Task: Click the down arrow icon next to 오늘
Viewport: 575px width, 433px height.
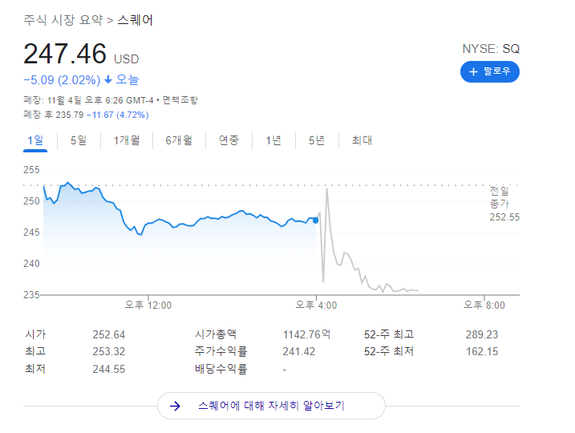Action: coord(108,79)
